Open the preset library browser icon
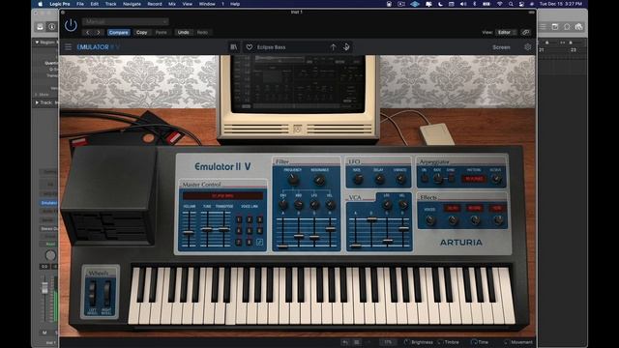The width and height of the screenshot is (619, 348). (x=234, y=47)
